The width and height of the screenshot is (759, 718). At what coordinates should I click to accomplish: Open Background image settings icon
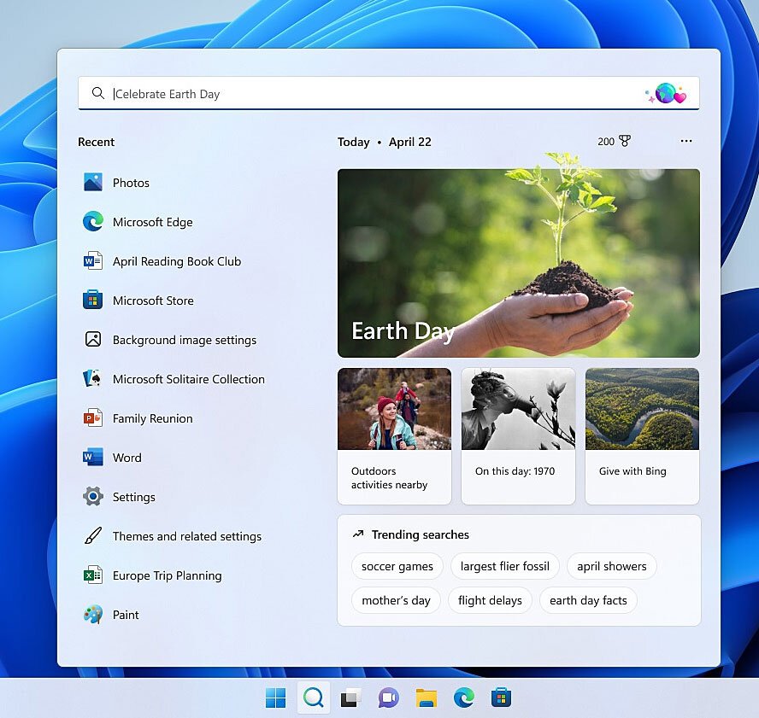(x=93, y=340)
